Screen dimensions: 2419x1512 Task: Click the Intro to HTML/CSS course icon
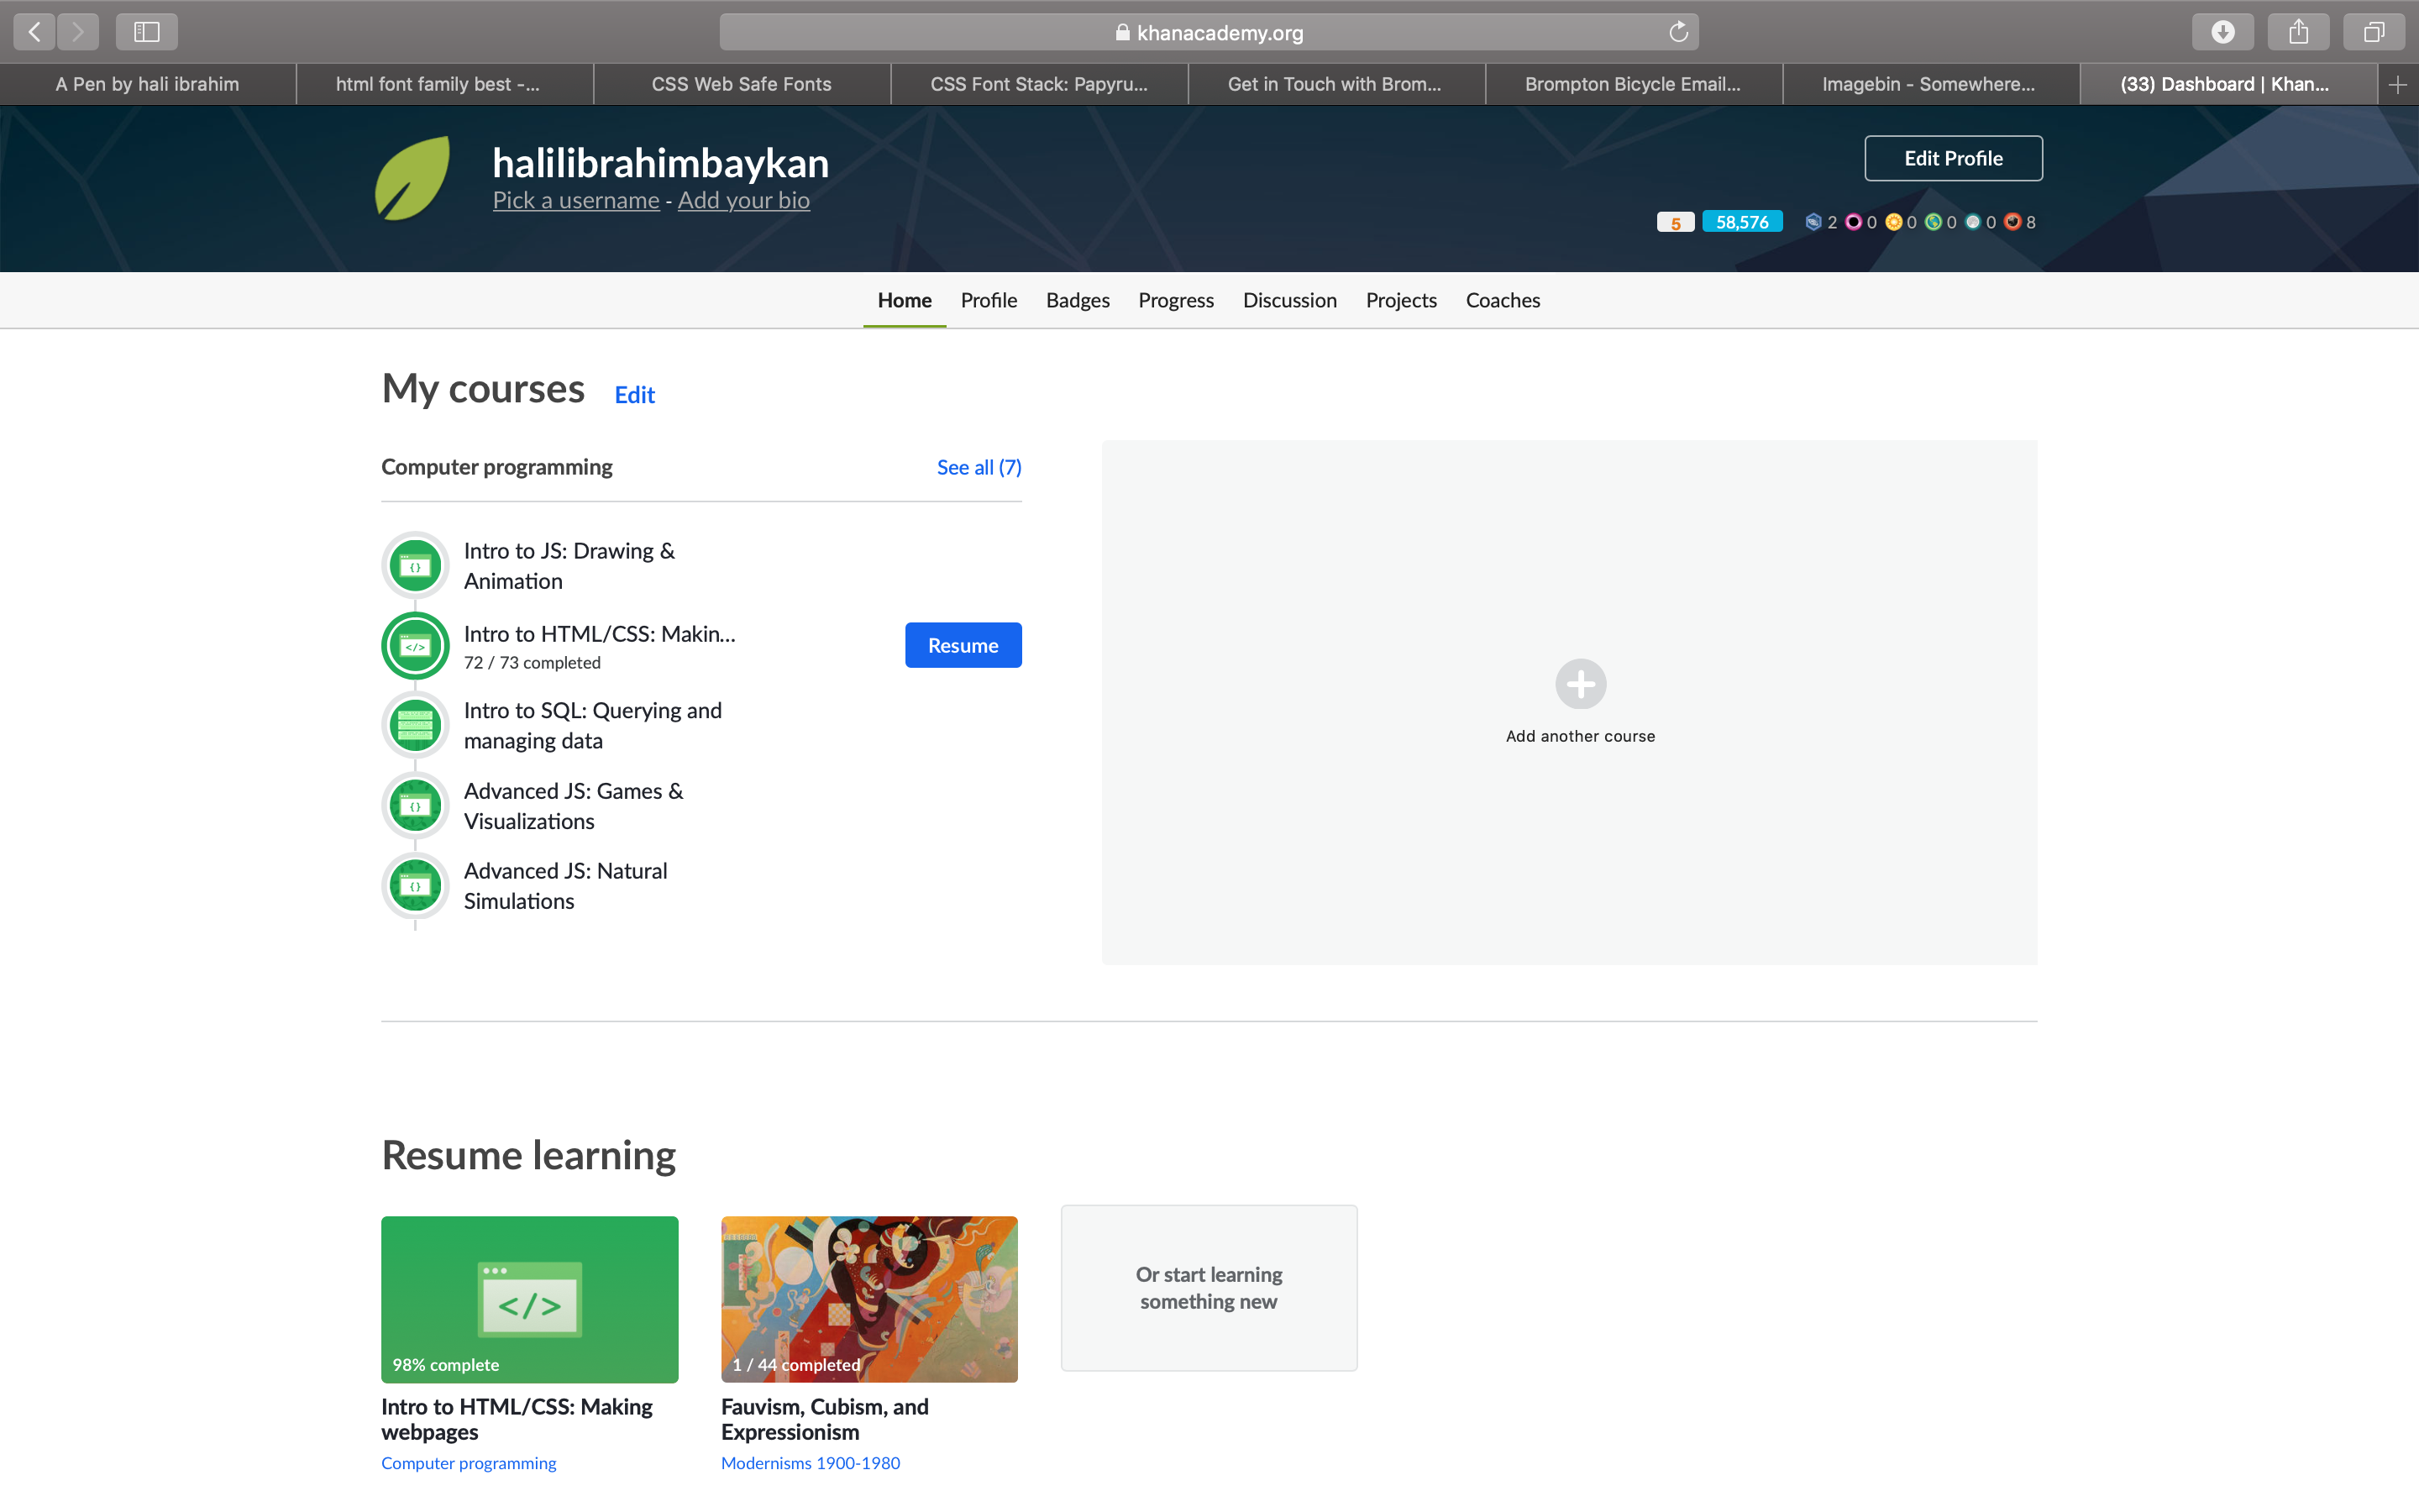pos(415,646)
